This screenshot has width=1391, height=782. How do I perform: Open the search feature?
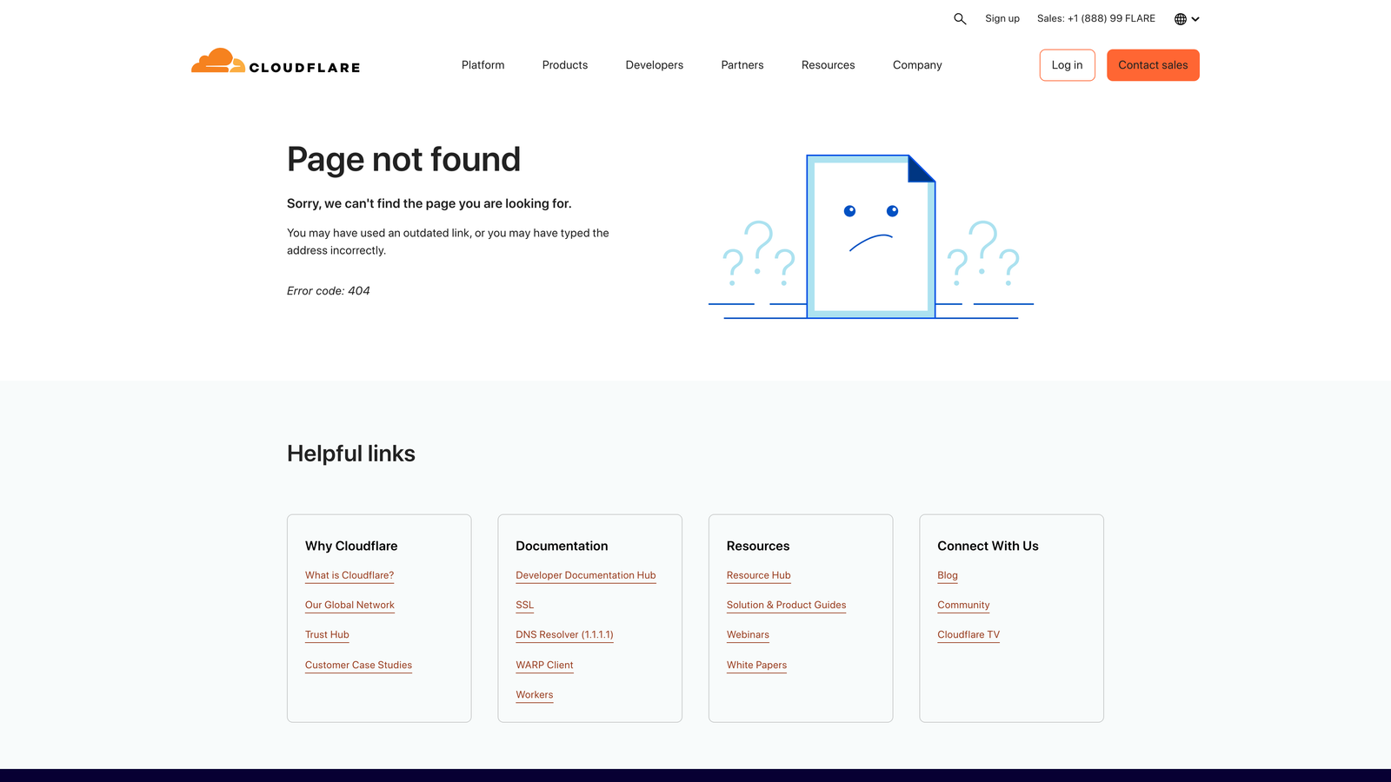point(960,18)
